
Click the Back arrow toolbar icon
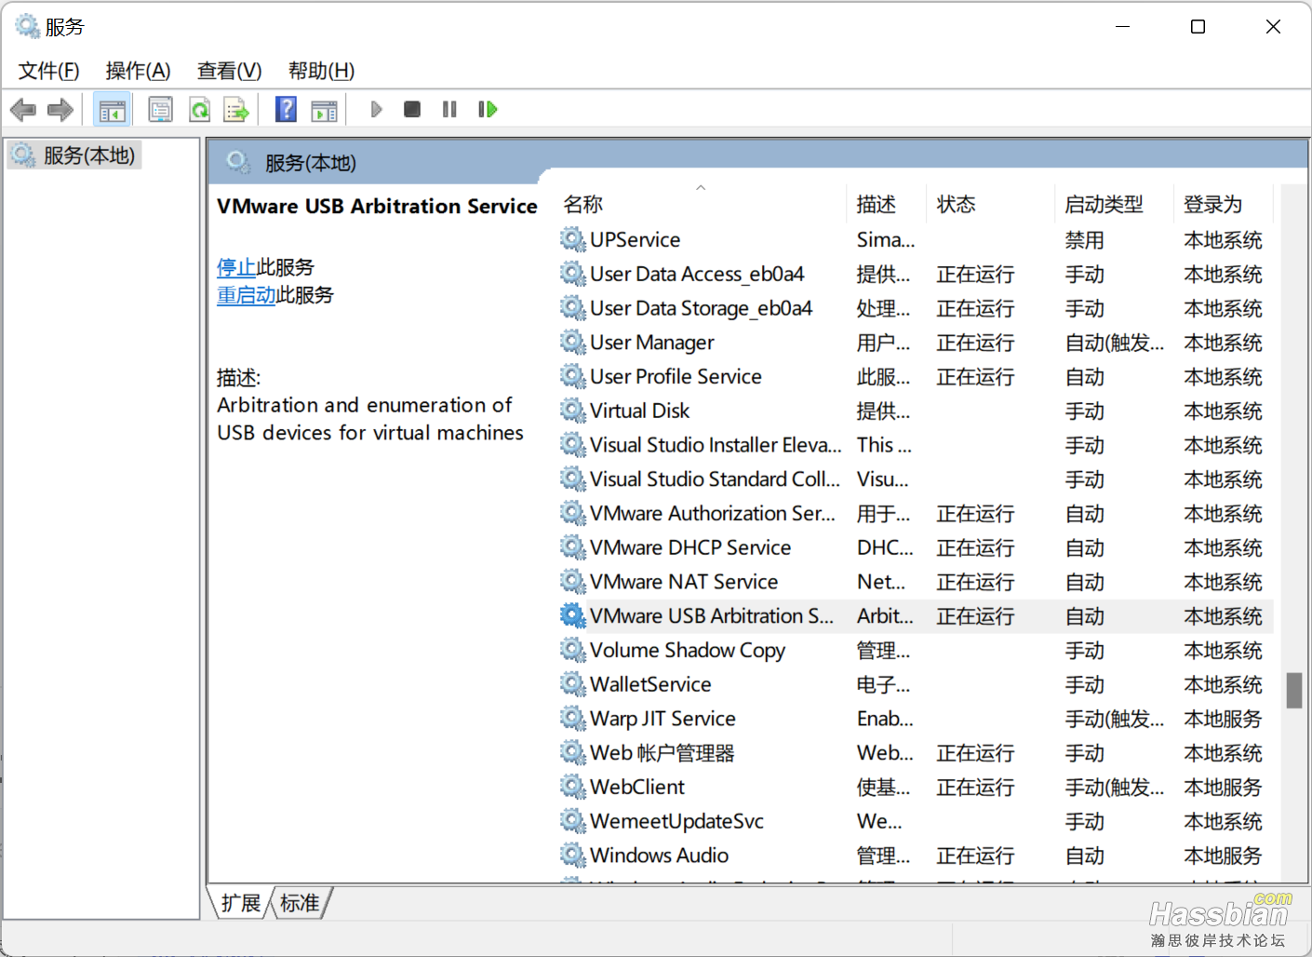23,110
